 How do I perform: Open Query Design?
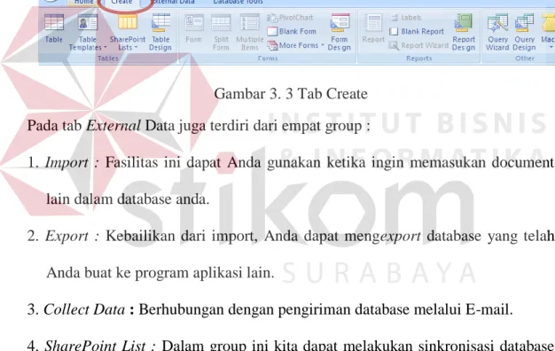524,32
